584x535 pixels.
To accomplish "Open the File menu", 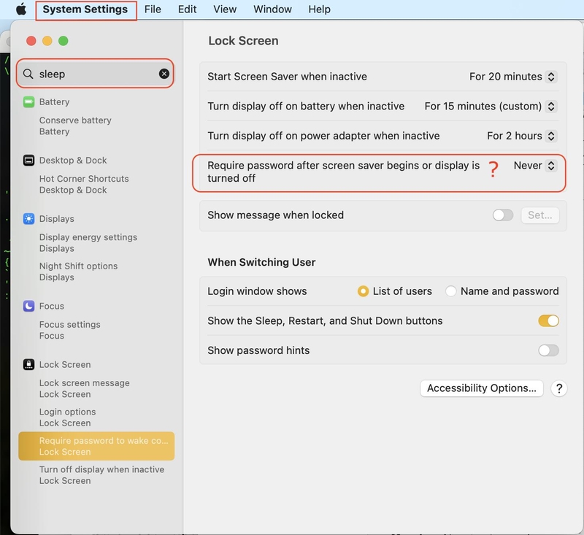I will tap(153, 9).
